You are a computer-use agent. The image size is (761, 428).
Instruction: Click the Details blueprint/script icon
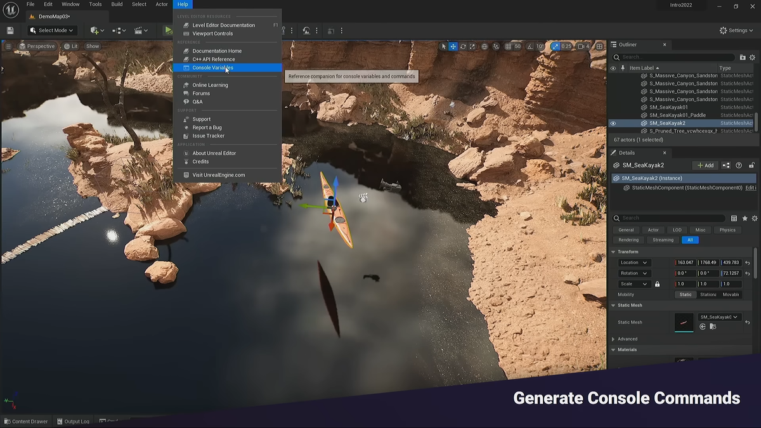tap(726, 165)
